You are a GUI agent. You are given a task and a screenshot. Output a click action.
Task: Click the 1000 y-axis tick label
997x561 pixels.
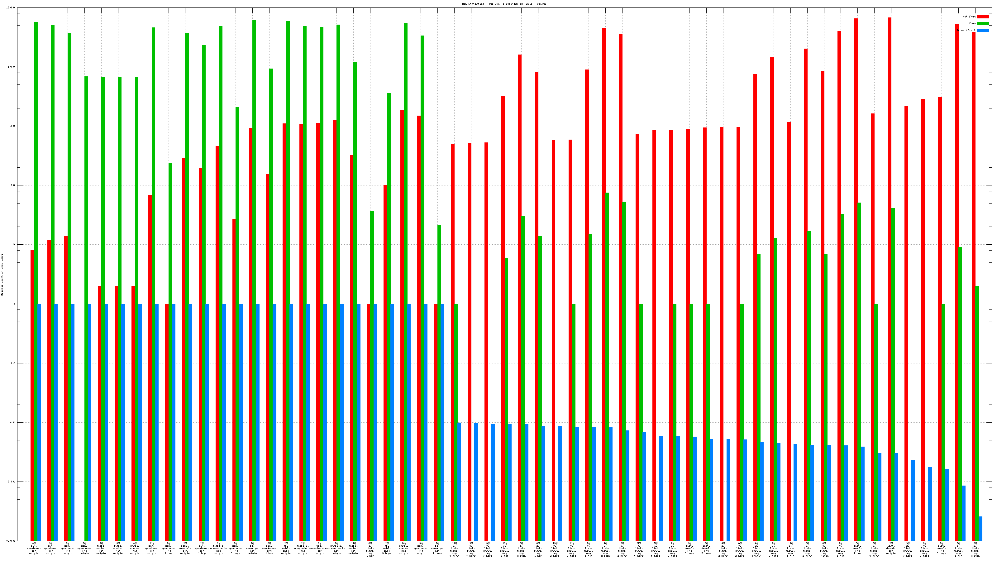(x=13, y=126)
